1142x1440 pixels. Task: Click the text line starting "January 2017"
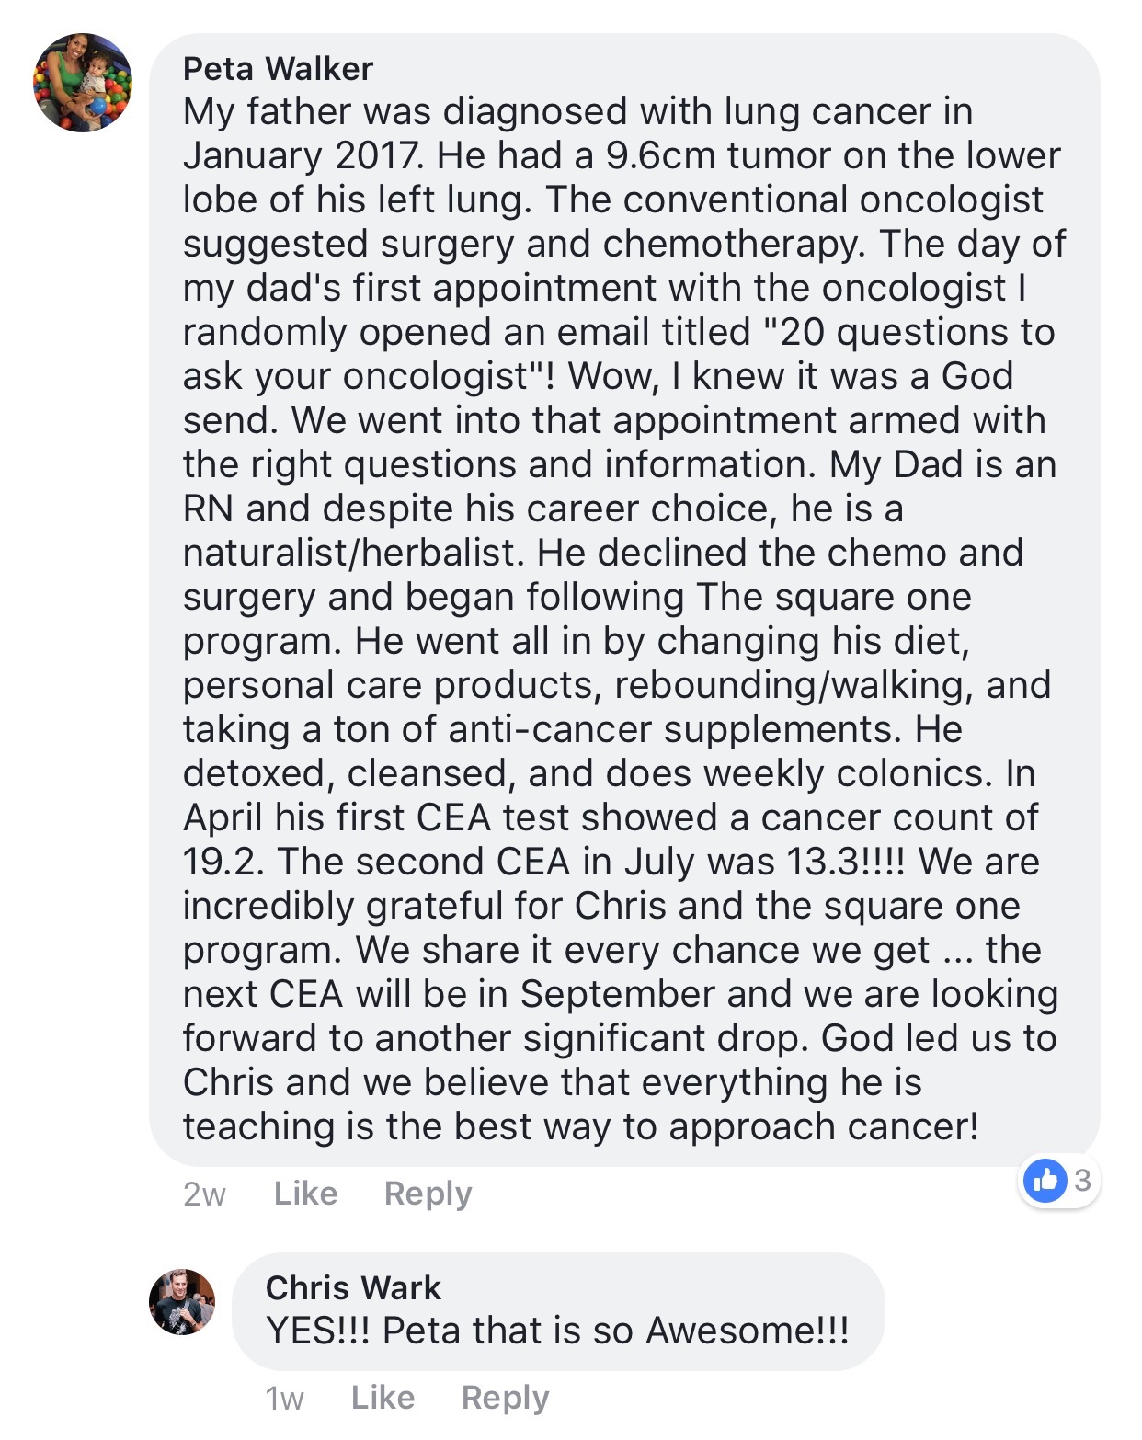coord(622,155)
